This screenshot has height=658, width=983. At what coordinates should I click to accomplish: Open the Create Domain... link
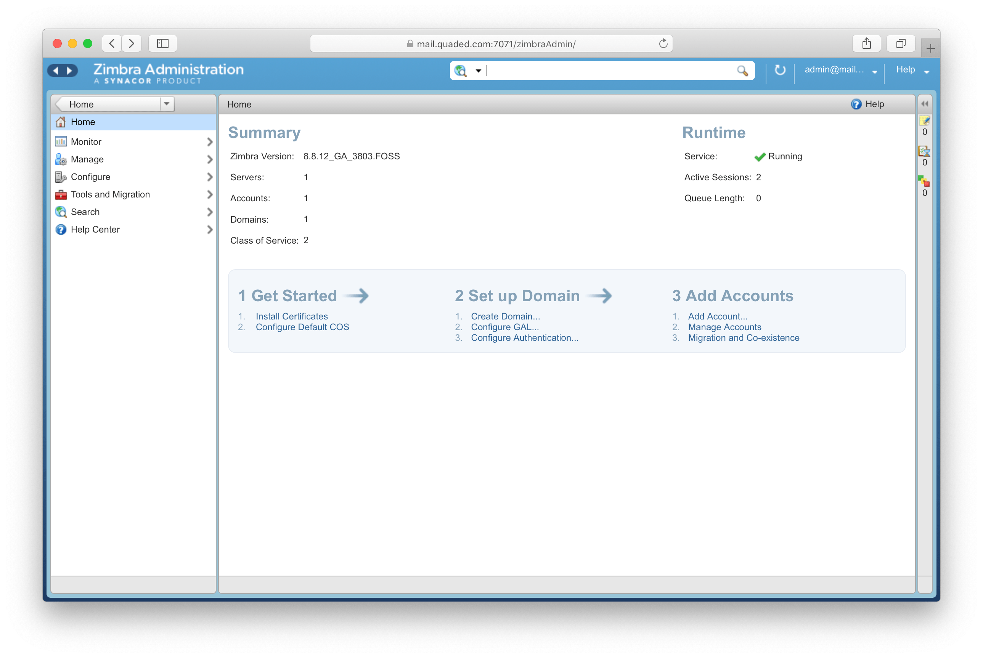click(x=505, y=316)
